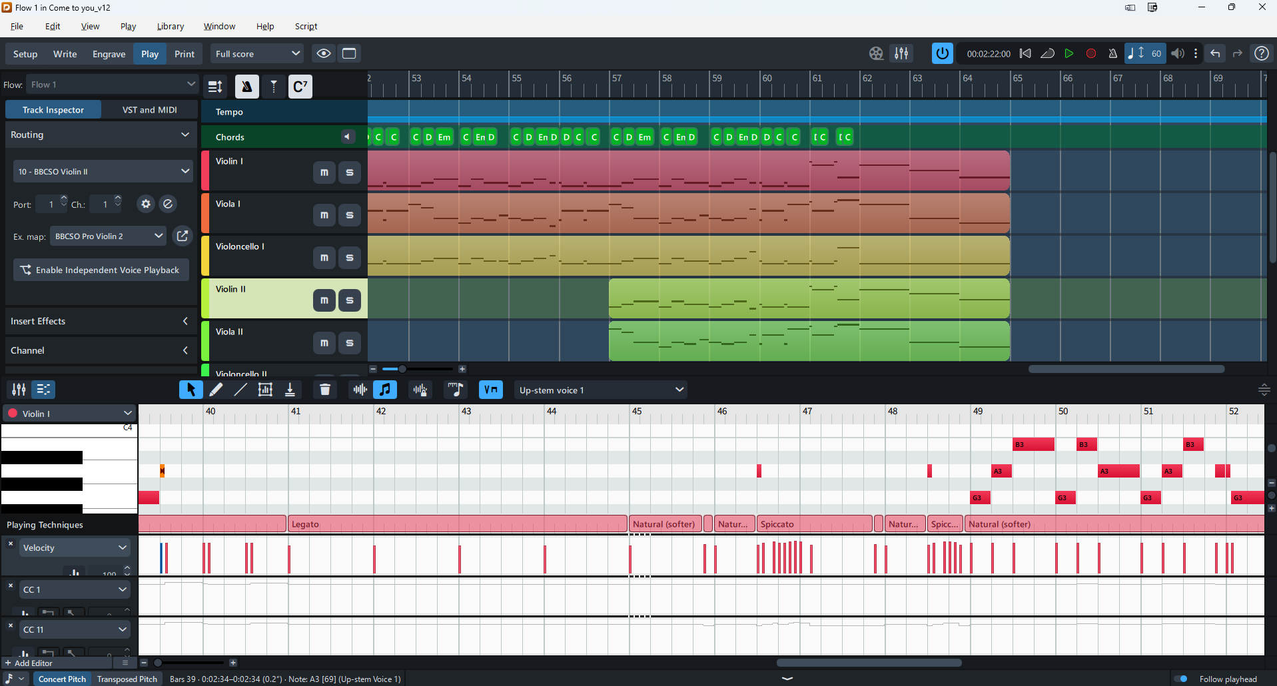The width and height of the screenshot is (1277, 686).
Task: Mute the Violin I track
Action: (x=324, y=172)
